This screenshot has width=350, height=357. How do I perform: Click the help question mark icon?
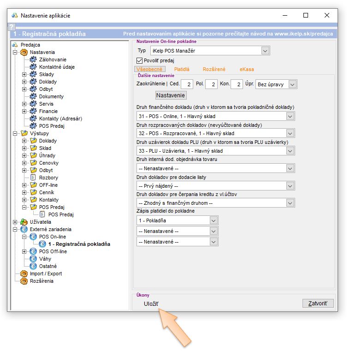point(12,28)
